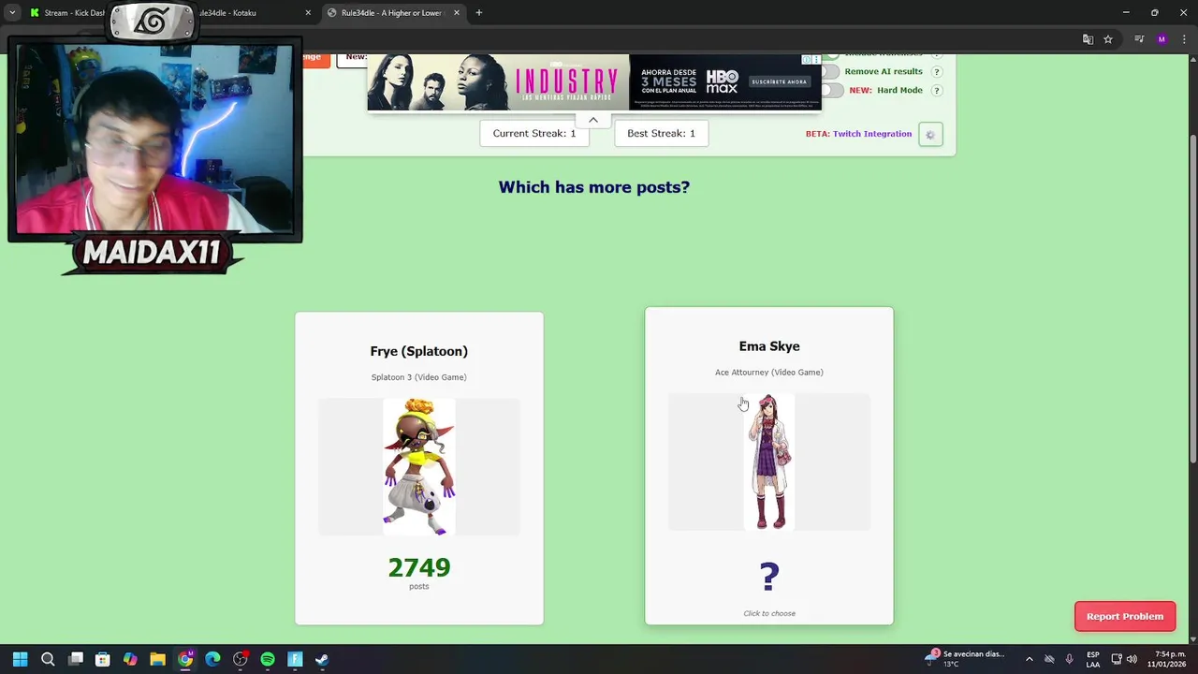Image resolution: width=1198 pixels, height=674 pixels.
Task: Show hidden system tray icons
Action: pyautogui.click(x=1030, y=659)
